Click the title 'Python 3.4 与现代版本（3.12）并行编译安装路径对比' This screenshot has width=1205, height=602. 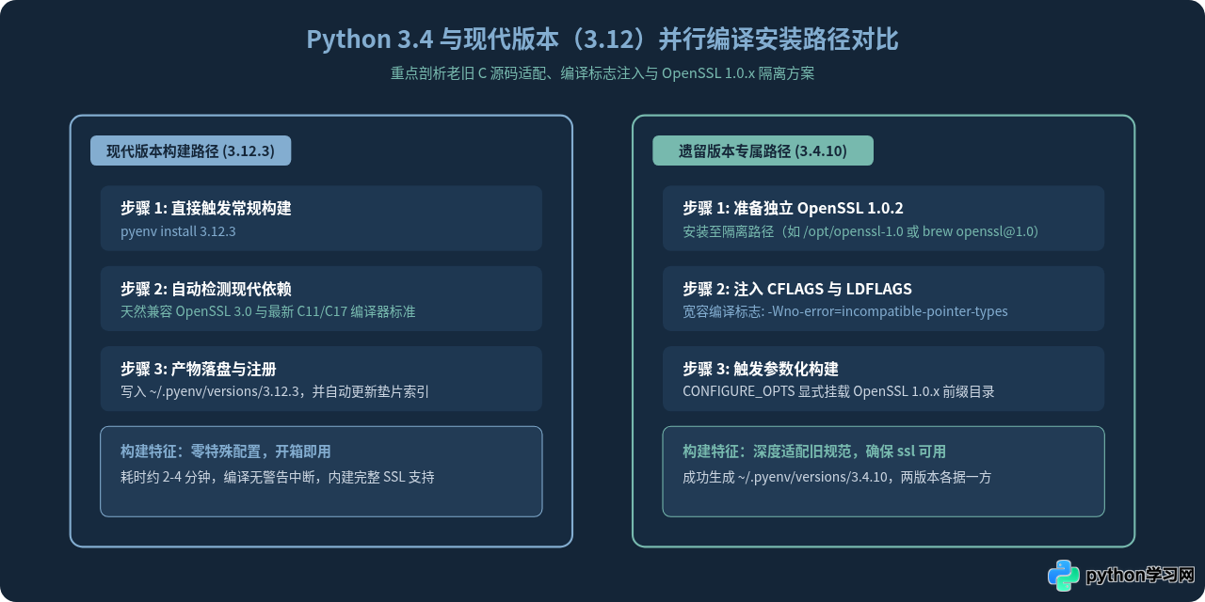[602, 40]
